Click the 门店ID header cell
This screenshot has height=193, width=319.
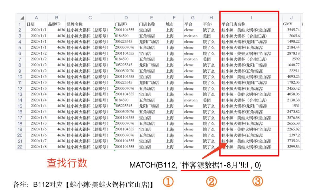pyautogui.click(x=126, y=24)
